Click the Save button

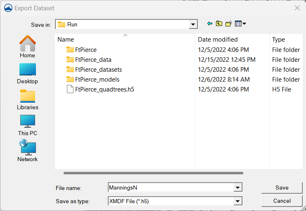click(x=282, y=188)
